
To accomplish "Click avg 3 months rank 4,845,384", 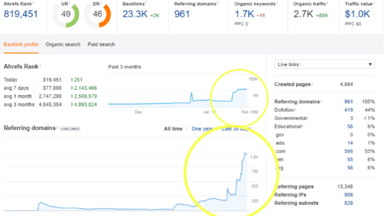I will [x=50, y=105].
